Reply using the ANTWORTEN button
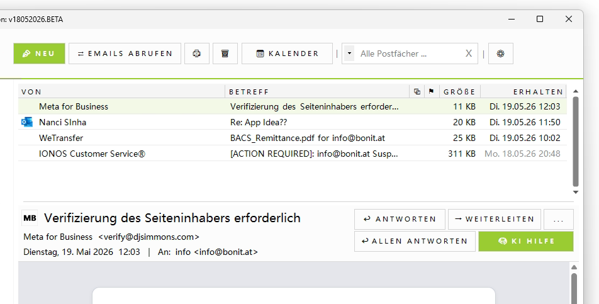Viewport: 599px width, 304px height. click(400, 219)
